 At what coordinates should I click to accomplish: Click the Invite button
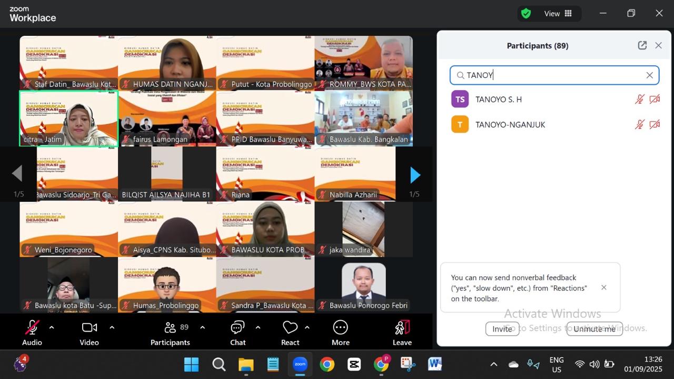[502, 328]
